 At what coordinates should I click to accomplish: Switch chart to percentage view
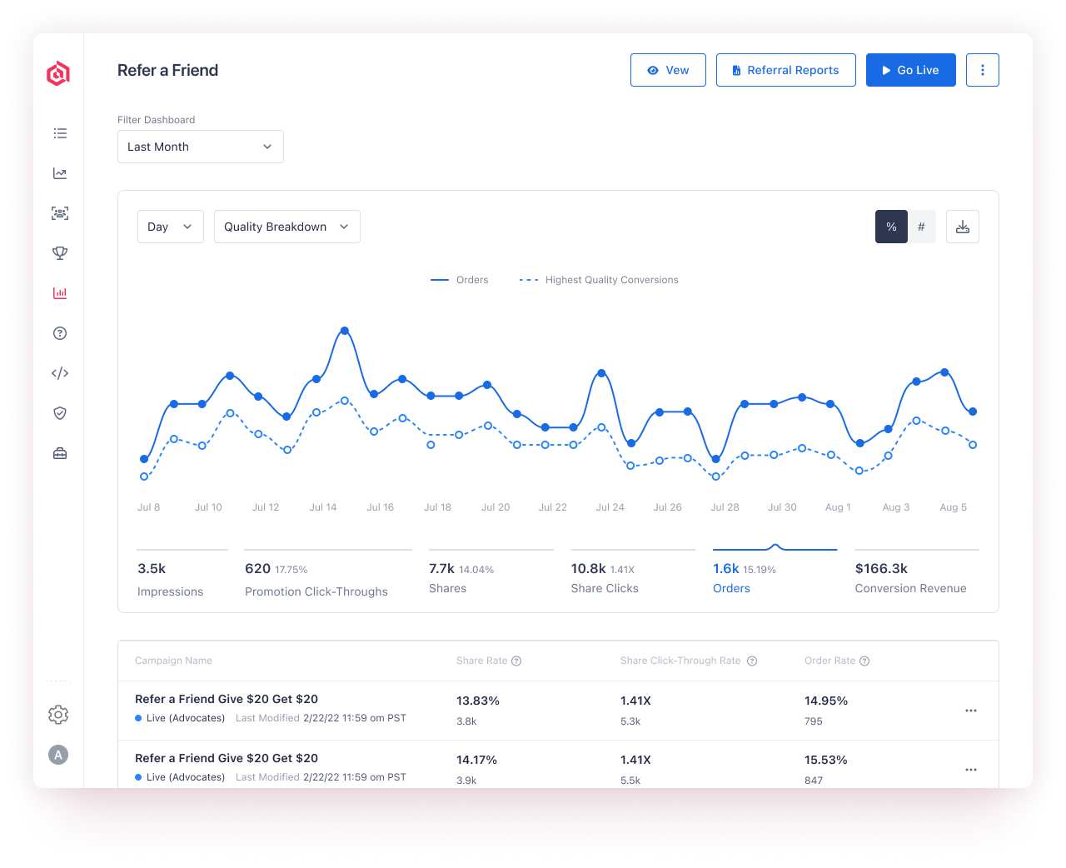(891, 227)
